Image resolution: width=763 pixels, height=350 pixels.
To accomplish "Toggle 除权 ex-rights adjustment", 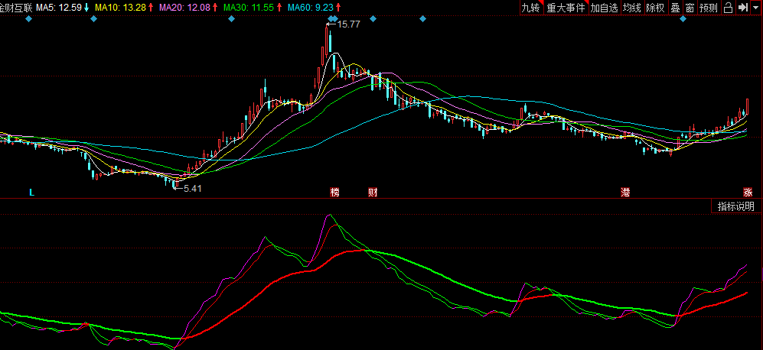I will (655, 8).
